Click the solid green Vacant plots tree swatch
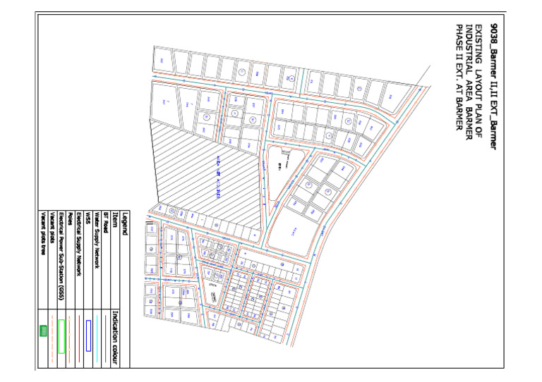The width and height of the screenshot is (542, 382). pos(43,331)
